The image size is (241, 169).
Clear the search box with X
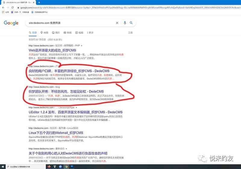[117, 23]
